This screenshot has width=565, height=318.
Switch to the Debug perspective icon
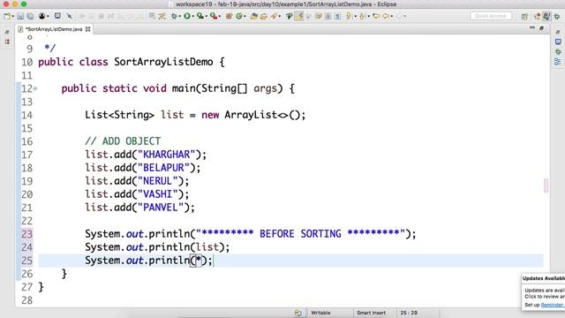coord(557,17)
